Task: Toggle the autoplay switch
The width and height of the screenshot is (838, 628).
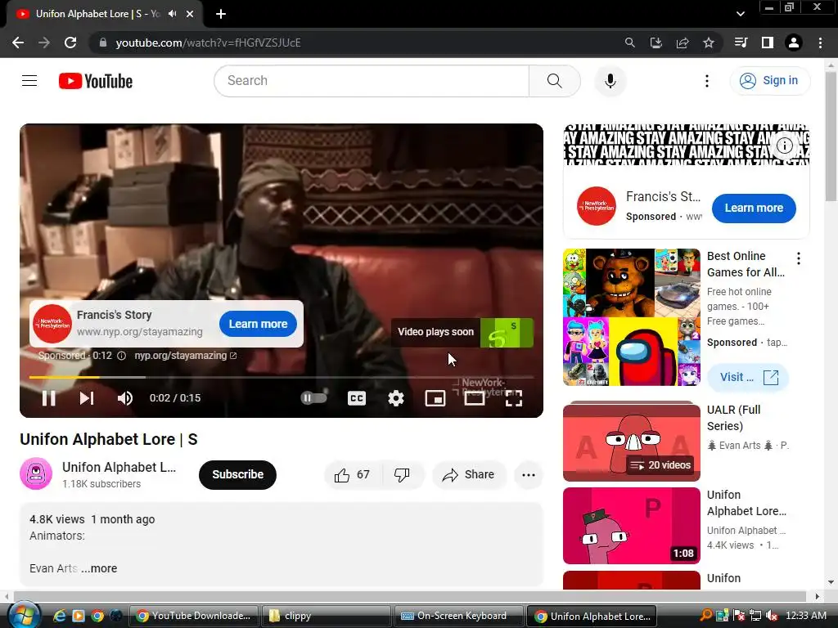Action: point(313,398)
